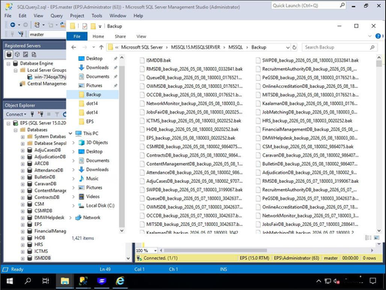Open the address bar history dropdown
Screen dimensions: 386x290
coord(288,47)
